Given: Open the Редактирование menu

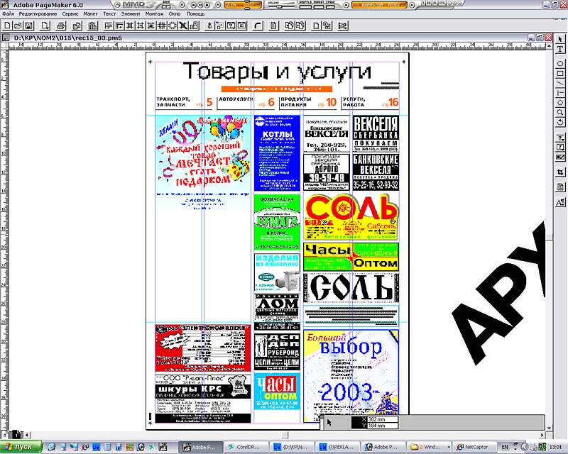Looking at the screenshot, I should coord(38,13).
